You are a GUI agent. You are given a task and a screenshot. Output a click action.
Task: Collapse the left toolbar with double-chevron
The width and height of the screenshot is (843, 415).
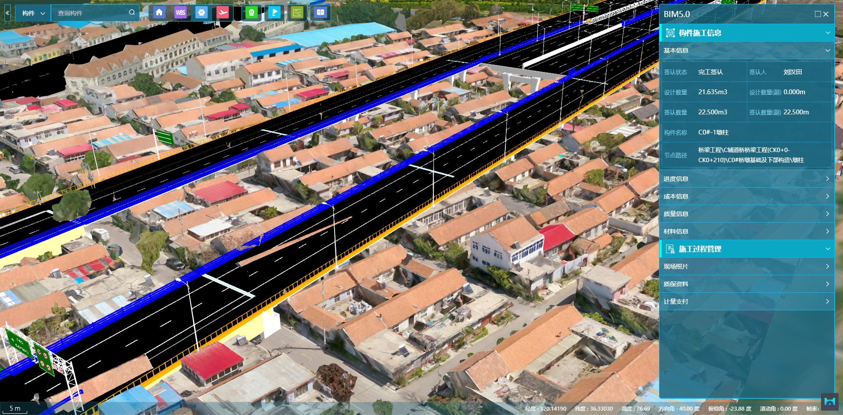7,13
